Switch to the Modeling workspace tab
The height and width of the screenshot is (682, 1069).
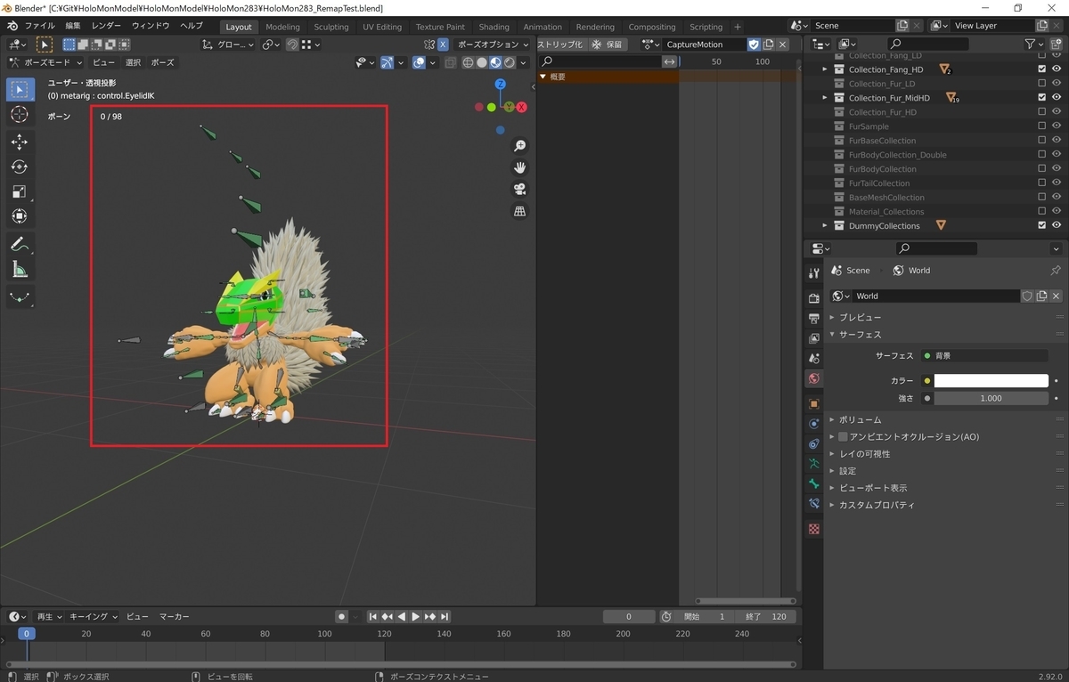click(283, 27)
